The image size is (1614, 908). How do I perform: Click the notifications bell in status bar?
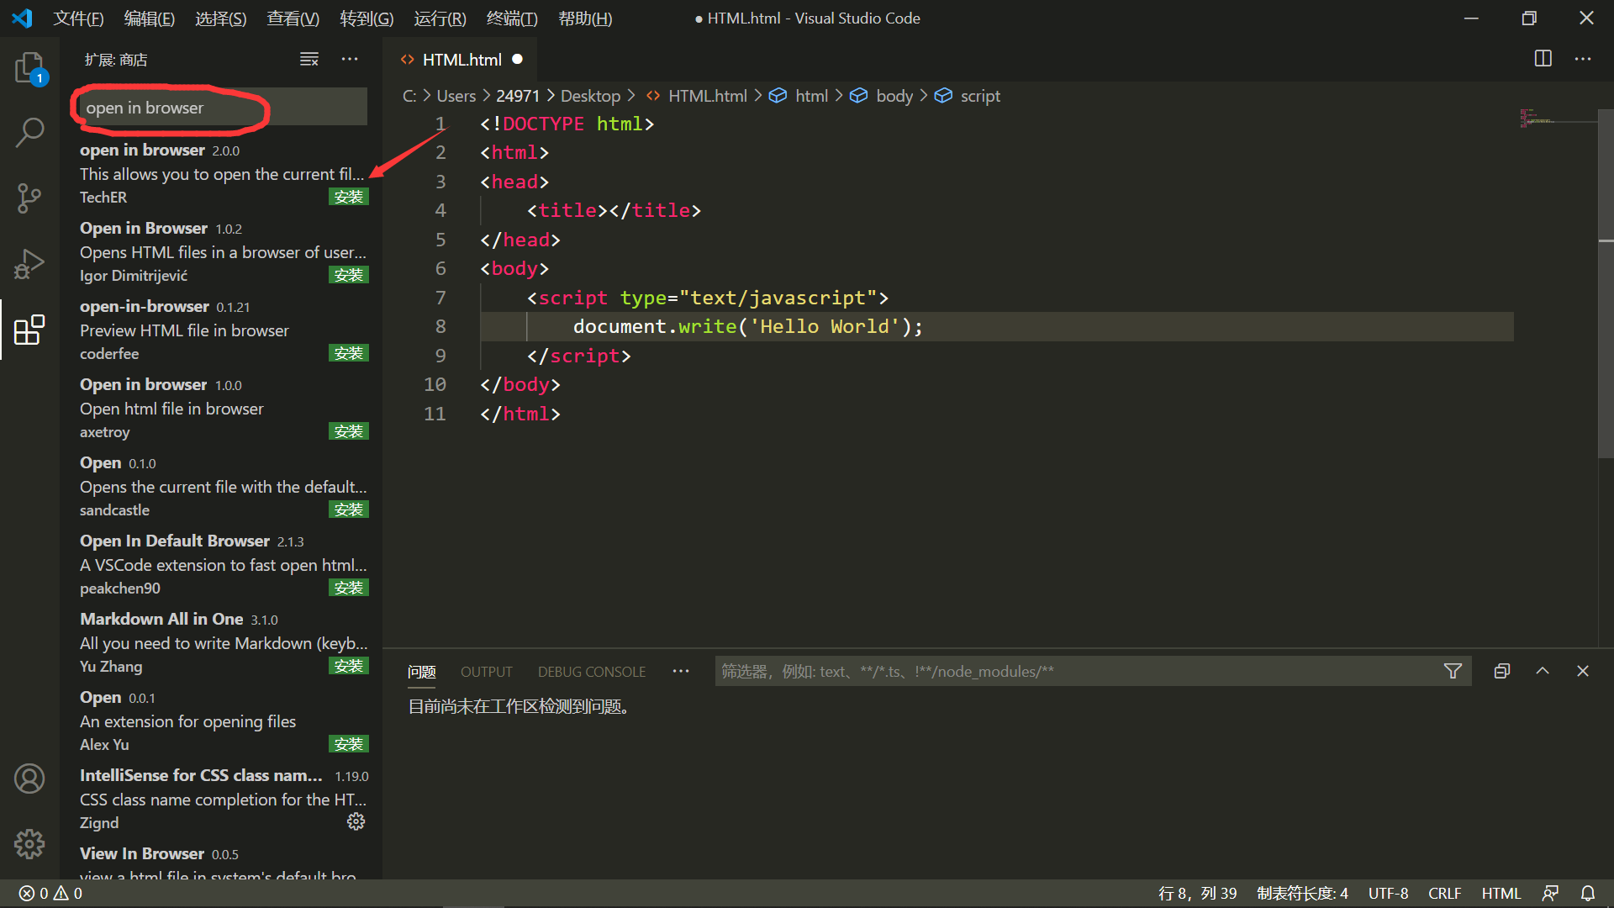(x=1587, y=893)
